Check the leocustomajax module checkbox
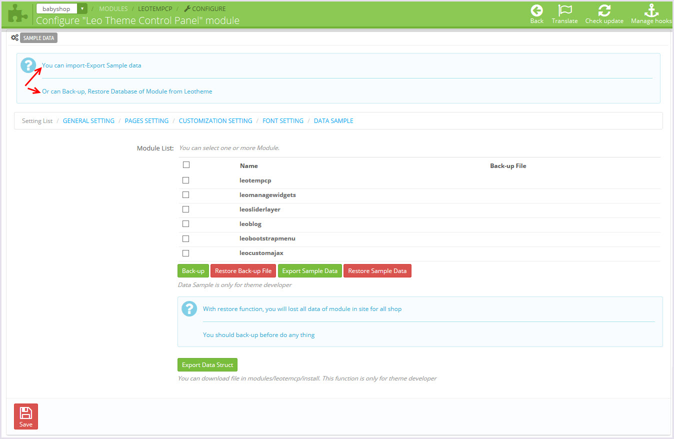This screenshot has width=674, height=439. tap(185, 253)
